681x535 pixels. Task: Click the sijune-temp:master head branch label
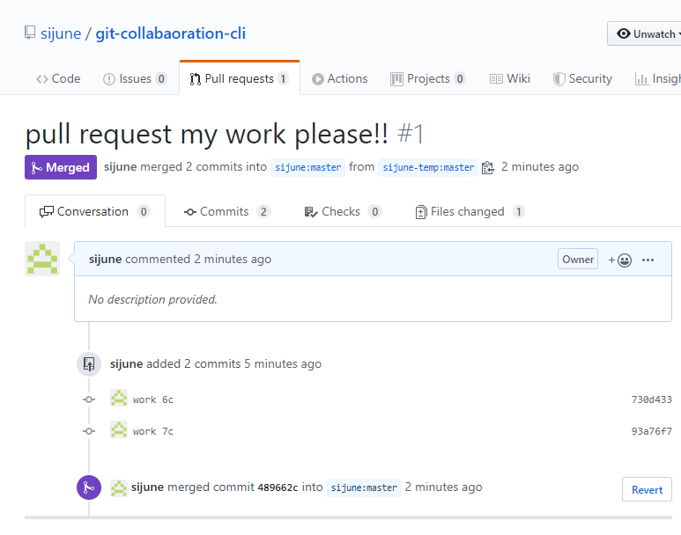point(428,167)
